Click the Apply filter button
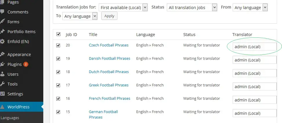This screenshot has height=123, width=282. pos(109,16)
